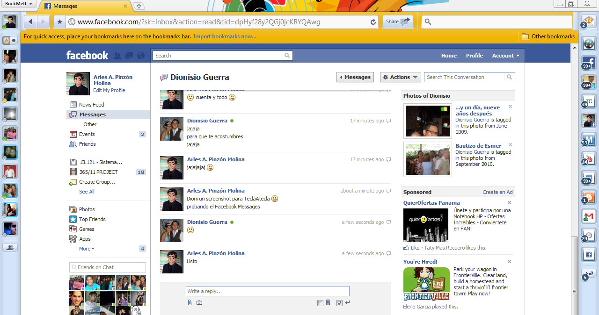The height and width of the screenshot is (315, 599).
Task: Toggle favorites star in left friend edge
Action: pyautogui.click(x=7, y=41)
